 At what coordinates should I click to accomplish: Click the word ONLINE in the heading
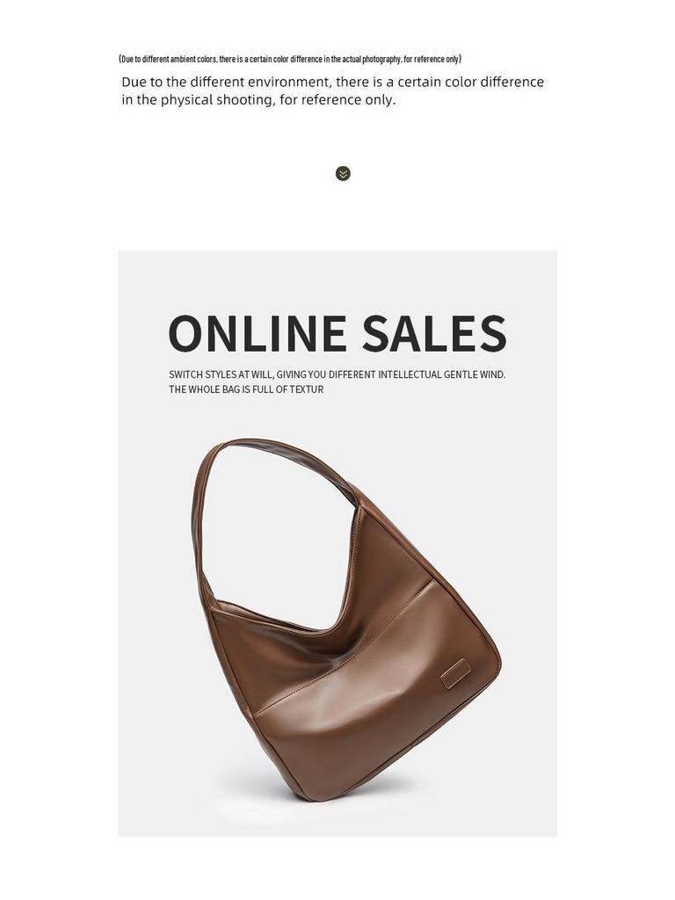[258, 333]
